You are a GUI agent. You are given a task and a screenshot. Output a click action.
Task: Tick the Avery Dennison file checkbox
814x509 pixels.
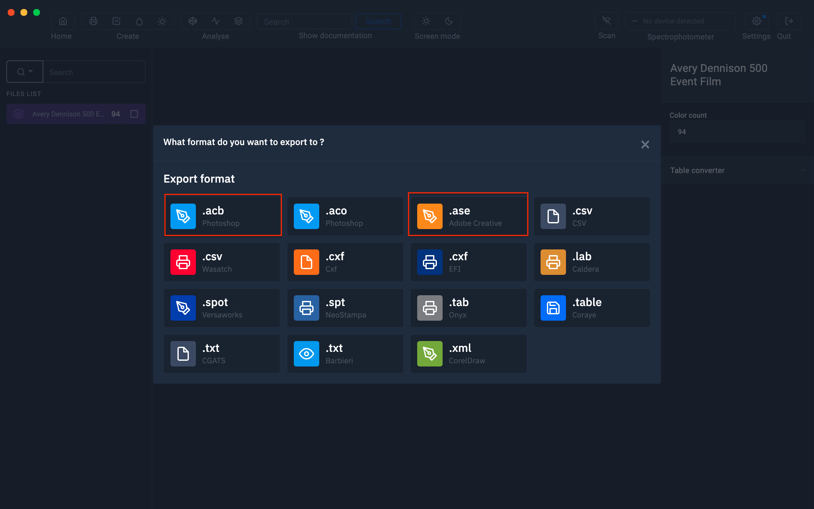coord(134,114)
